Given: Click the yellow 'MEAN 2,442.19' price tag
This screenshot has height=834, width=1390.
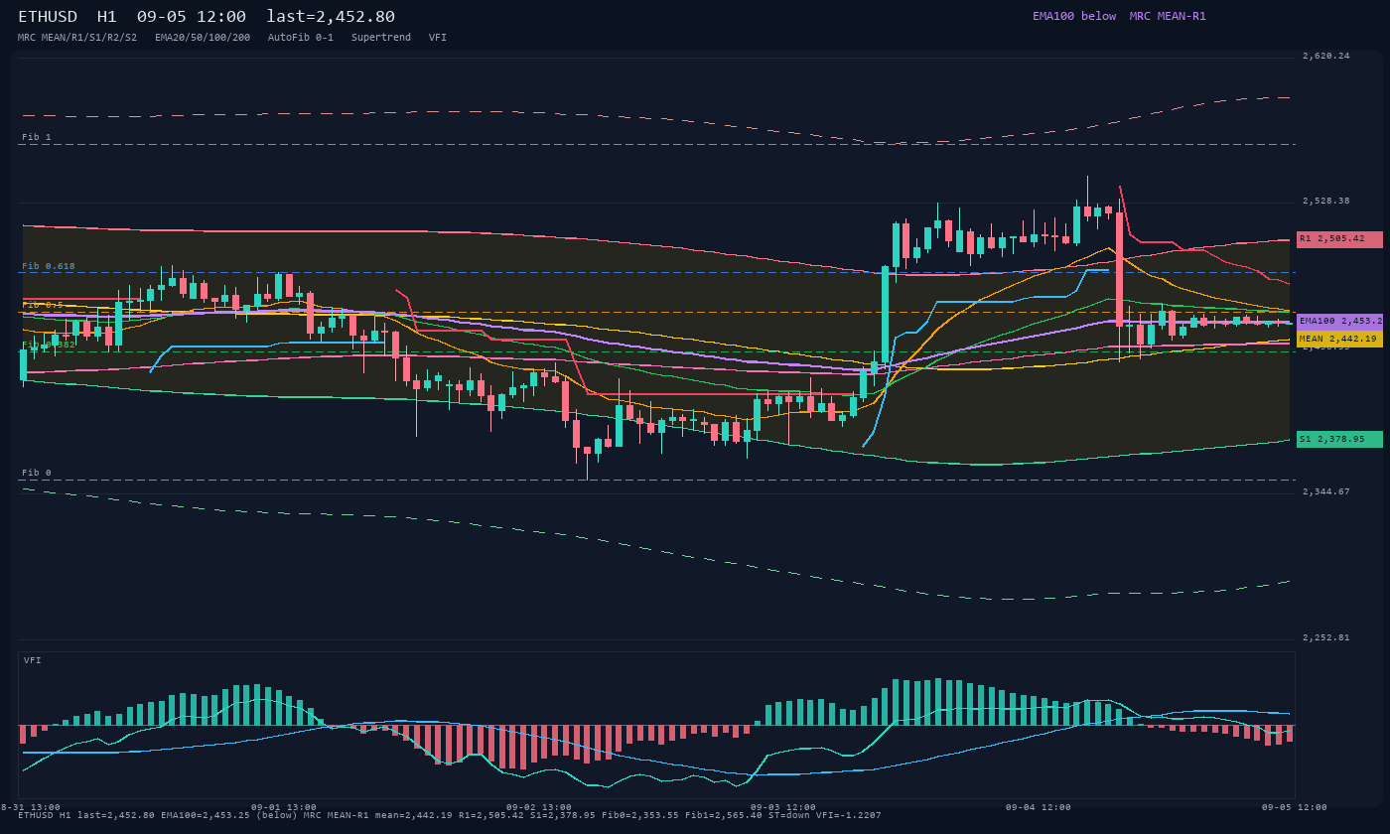Looking at the screenshot, I should [1339, 340].
